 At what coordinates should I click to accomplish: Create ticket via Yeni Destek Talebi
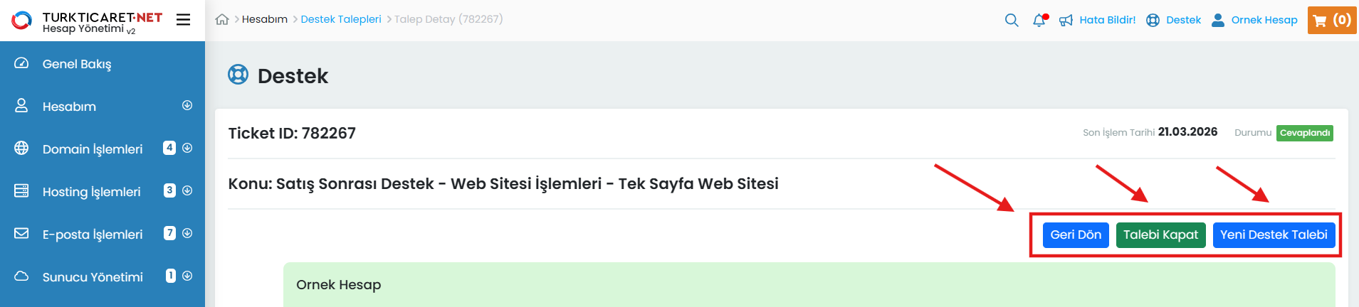[x=1274, y=235]
